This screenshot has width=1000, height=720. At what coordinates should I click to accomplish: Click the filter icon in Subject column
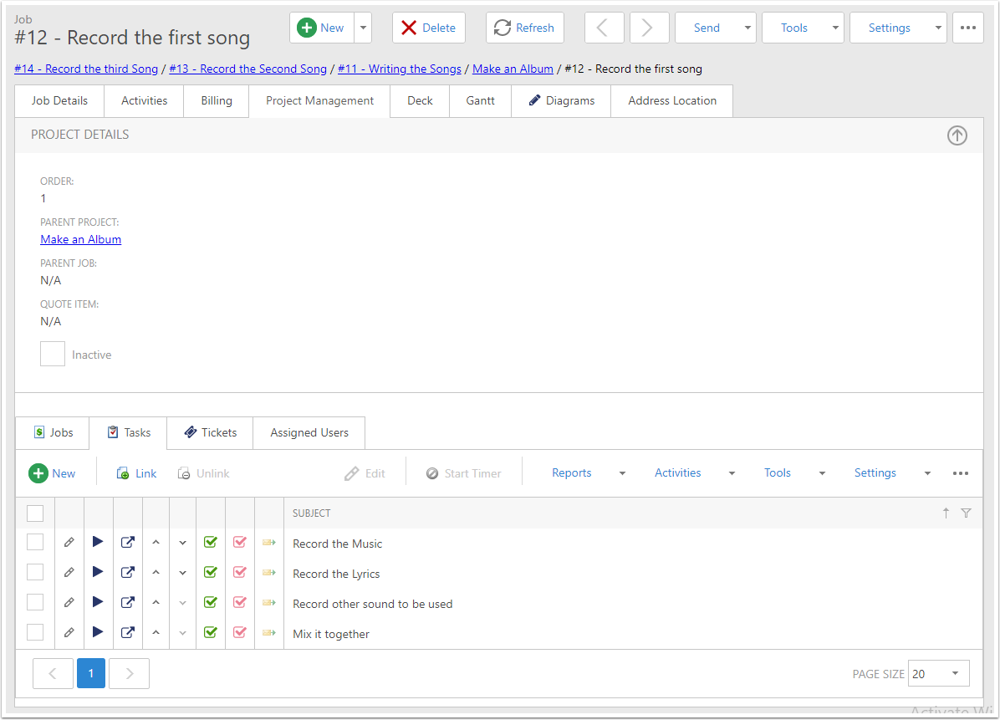click(x=966, y=513)
